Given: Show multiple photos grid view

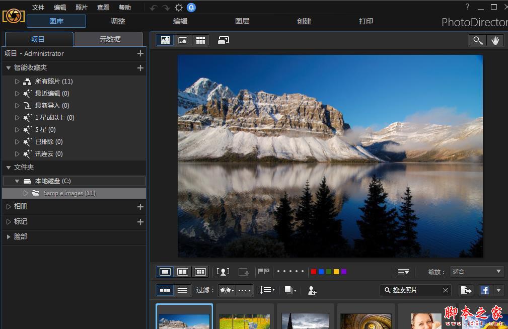Looking at the screenshot, I should point(200,272).
